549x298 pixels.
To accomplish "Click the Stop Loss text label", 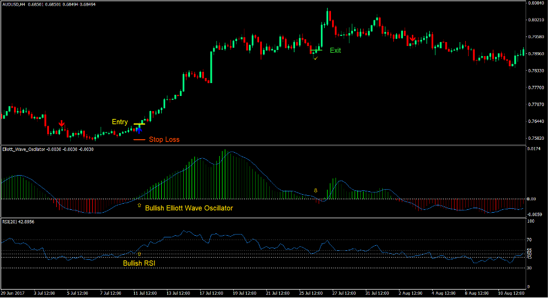I will 164,140.
